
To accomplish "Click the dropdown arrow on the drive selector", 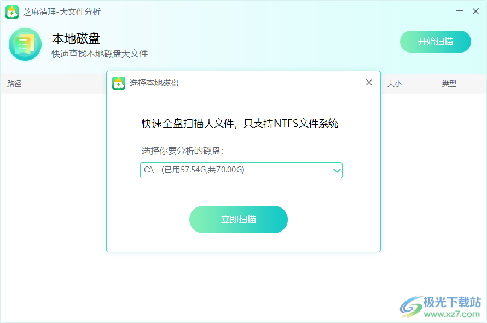I will click(x=336, y=170).
